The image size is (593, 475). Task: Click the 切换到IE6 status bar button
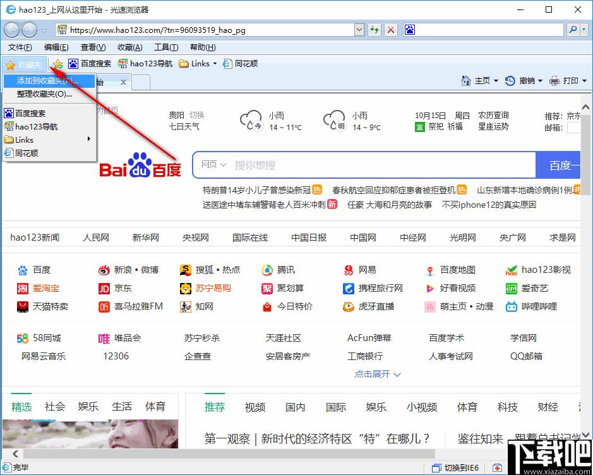(455, 468)
